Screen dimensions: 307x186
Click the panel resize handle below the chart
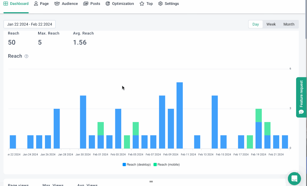pos(151,181)
